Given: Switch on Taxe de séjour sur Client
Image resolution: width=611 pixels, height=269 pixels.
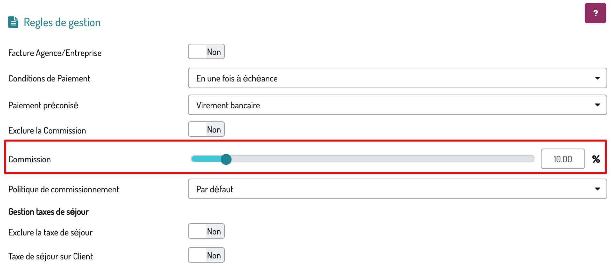Looking at the screenshot, I should (206, 255).
